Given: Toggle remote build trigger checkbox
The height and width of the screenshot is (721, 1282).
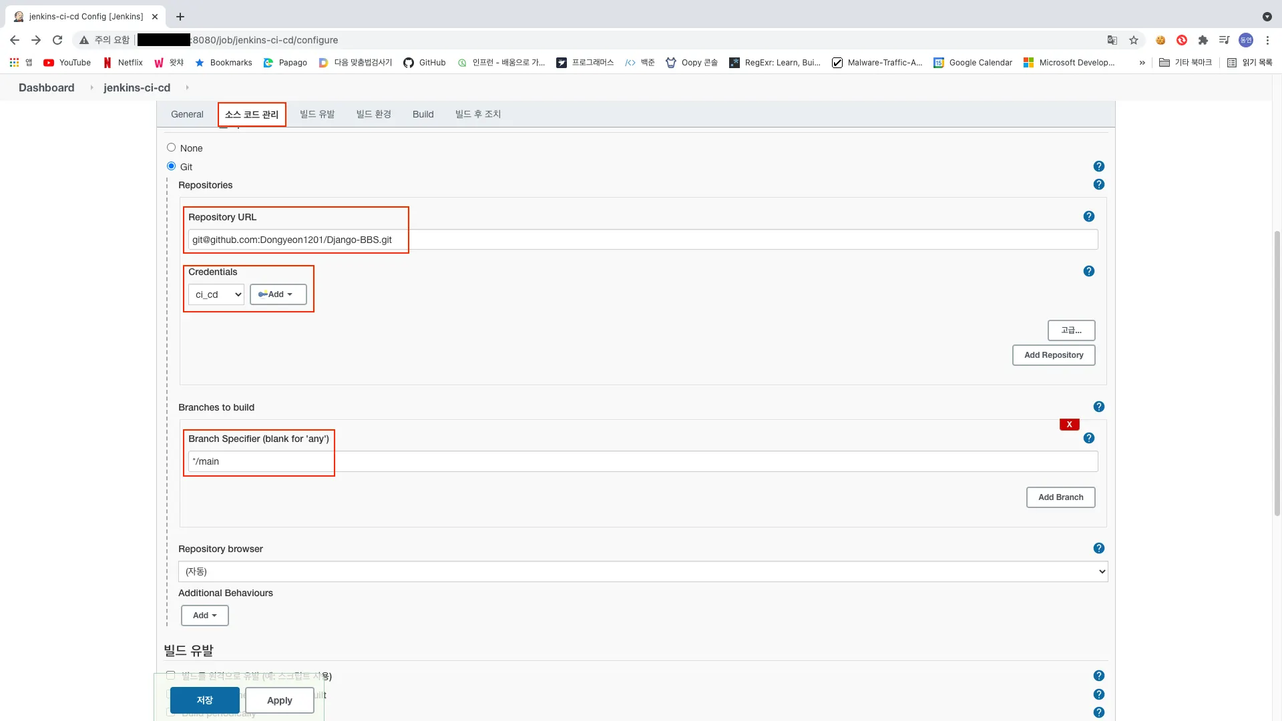Looking at the screenshot, I should point(171,675).
